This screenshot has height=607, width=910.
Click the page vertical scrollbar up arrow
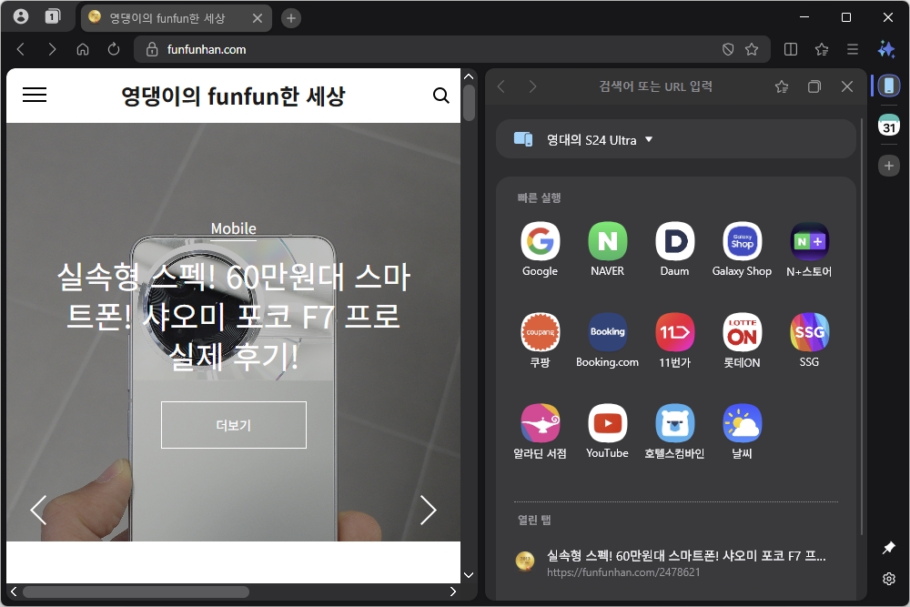click(469, 76)
